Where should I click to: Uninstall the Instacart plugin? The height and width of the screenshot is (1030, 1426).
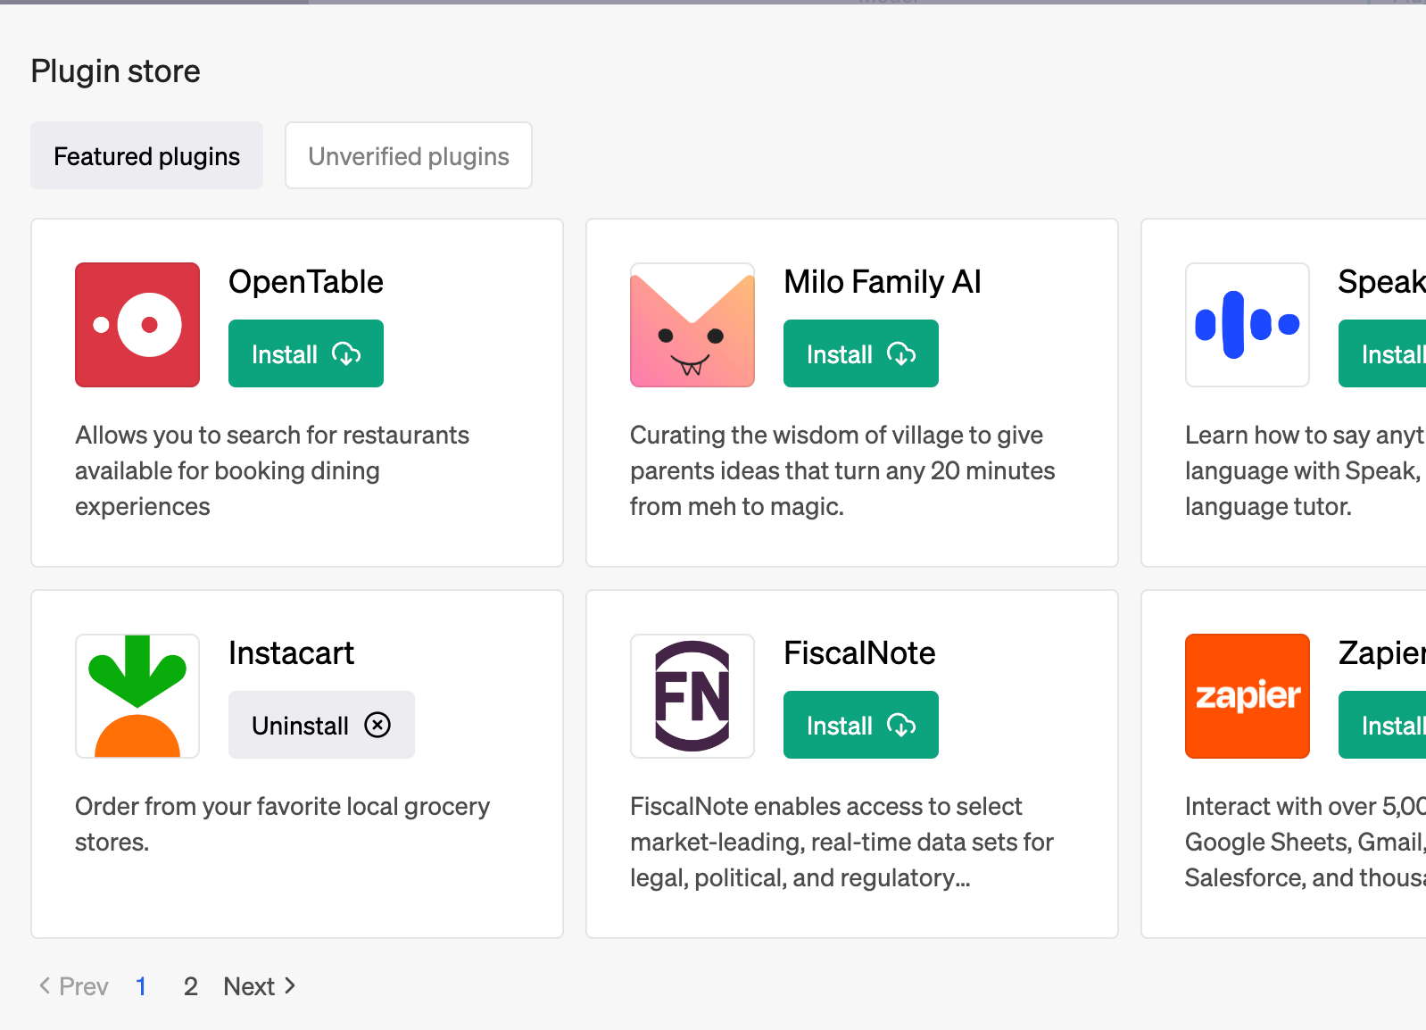pos(321,726)
